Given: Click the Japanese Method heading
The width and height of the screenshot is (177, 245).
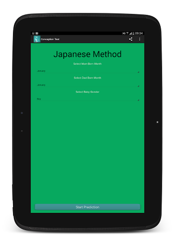Looking at the screenshot, I should coord(87,54).
